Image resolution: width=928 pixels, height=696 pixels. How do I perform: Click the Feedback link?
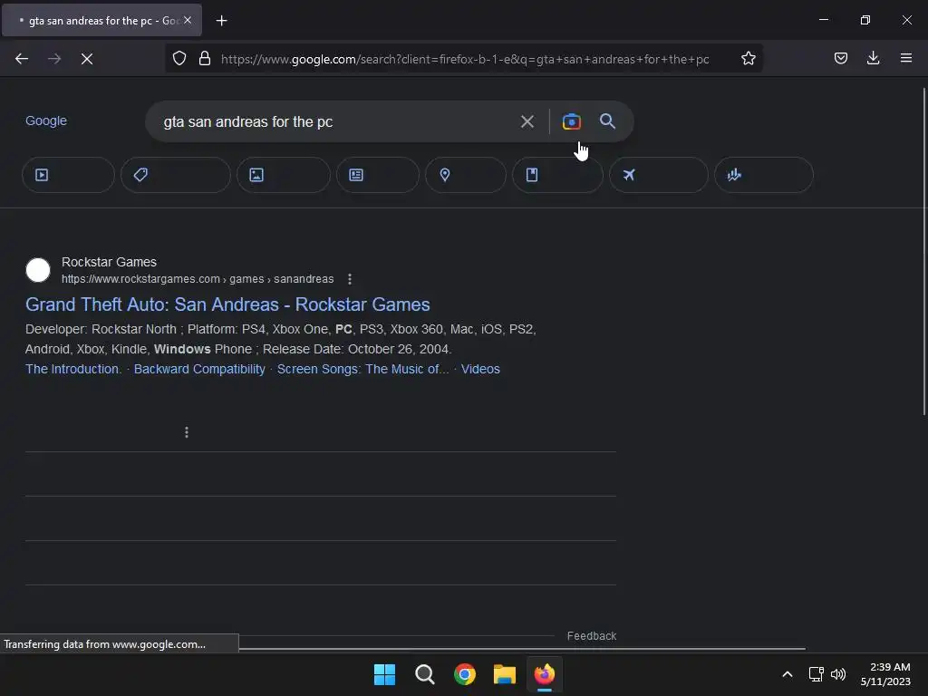[591, 635]
